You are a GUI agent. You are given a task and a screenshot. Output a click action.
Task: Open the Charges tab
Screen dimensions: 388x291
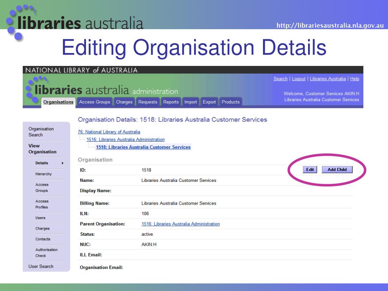(124, 102)
